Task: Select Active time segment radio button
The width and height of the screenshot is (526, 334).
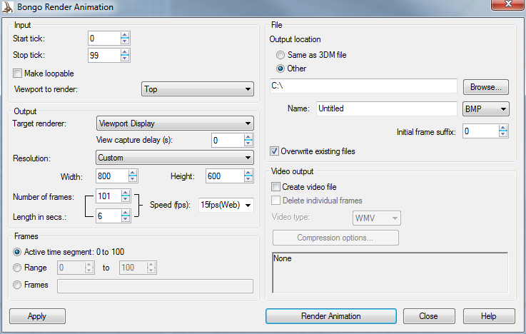Action: (x=17, y=252)
